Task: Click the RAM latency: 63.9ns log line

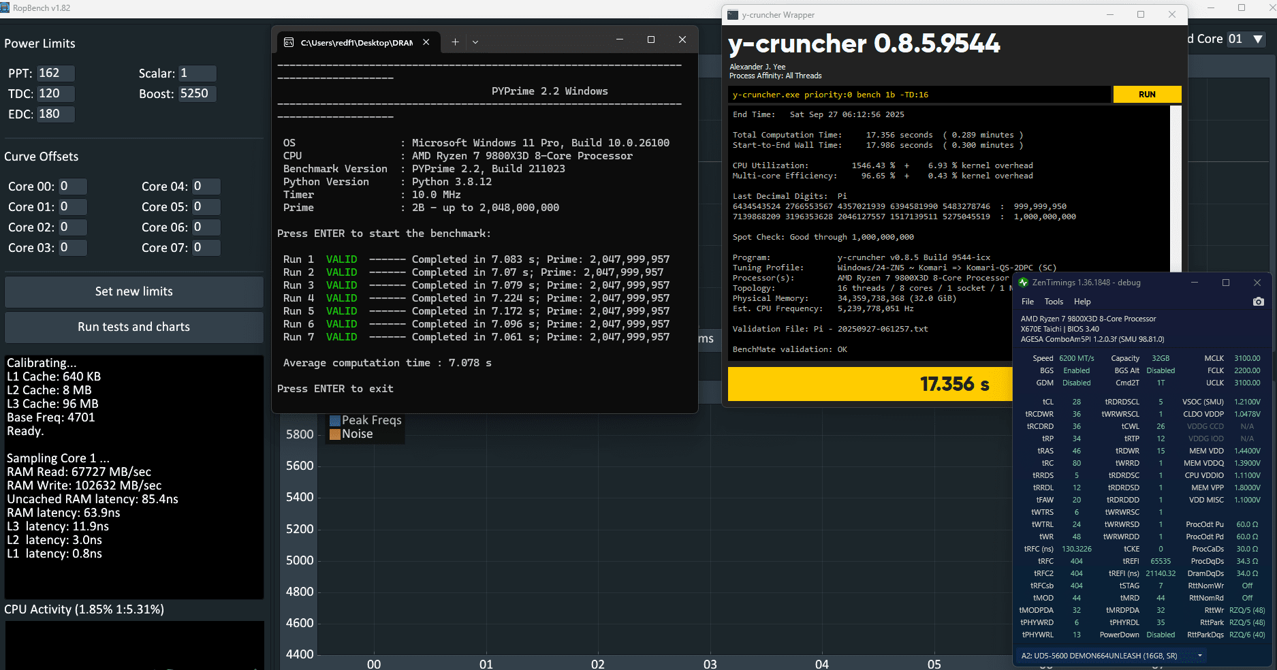Action: 63,513
